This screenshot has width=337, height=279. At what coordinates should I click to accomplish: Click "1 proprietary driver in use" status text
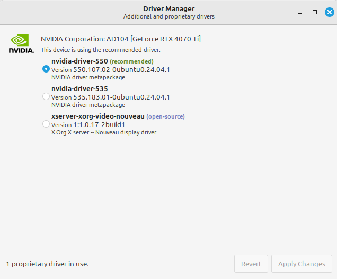(x=47, y=264)
